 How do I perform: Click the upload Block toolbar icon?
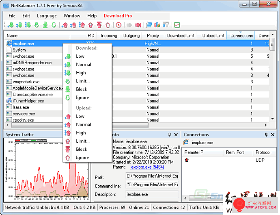(99, 25)
